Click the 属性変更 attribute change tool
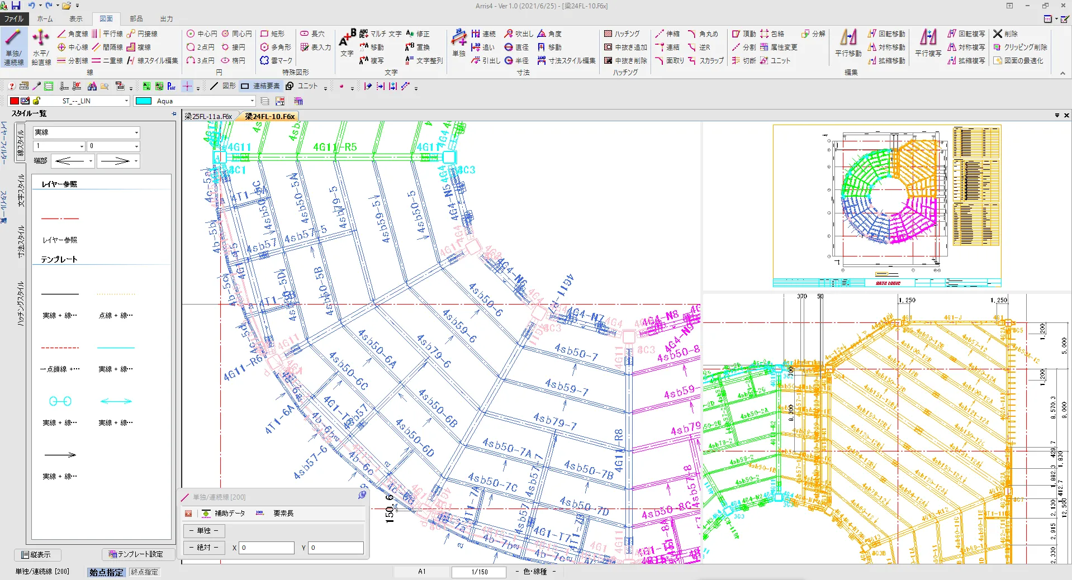1072x580 pixels. [779, 47]
